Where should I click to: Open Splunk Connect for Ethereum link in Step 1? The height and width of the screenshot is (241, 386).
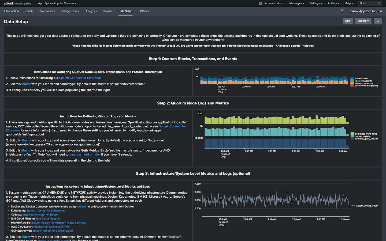coord(80,78)
